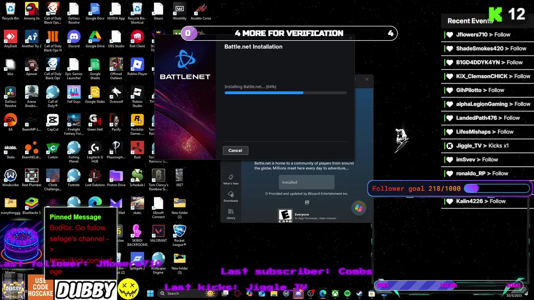Open What's New in Microsoft Store sidebar
The height and width of the screenshot is (300, 534).
231,180
